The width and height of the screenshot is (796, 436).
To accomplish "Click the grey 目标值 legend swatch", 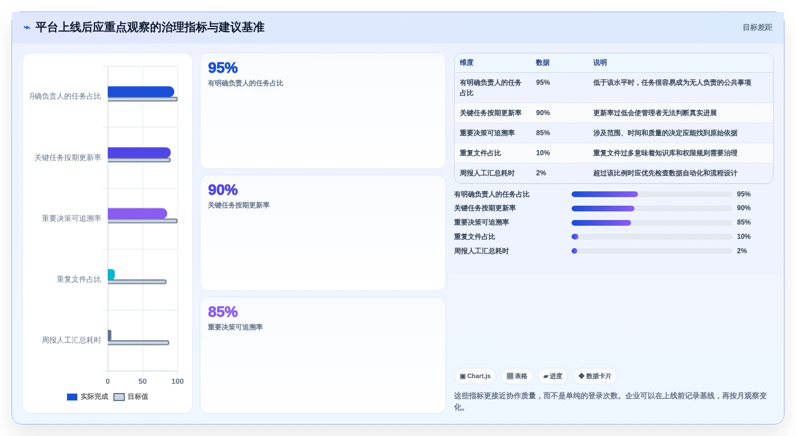I will (119, 397).
